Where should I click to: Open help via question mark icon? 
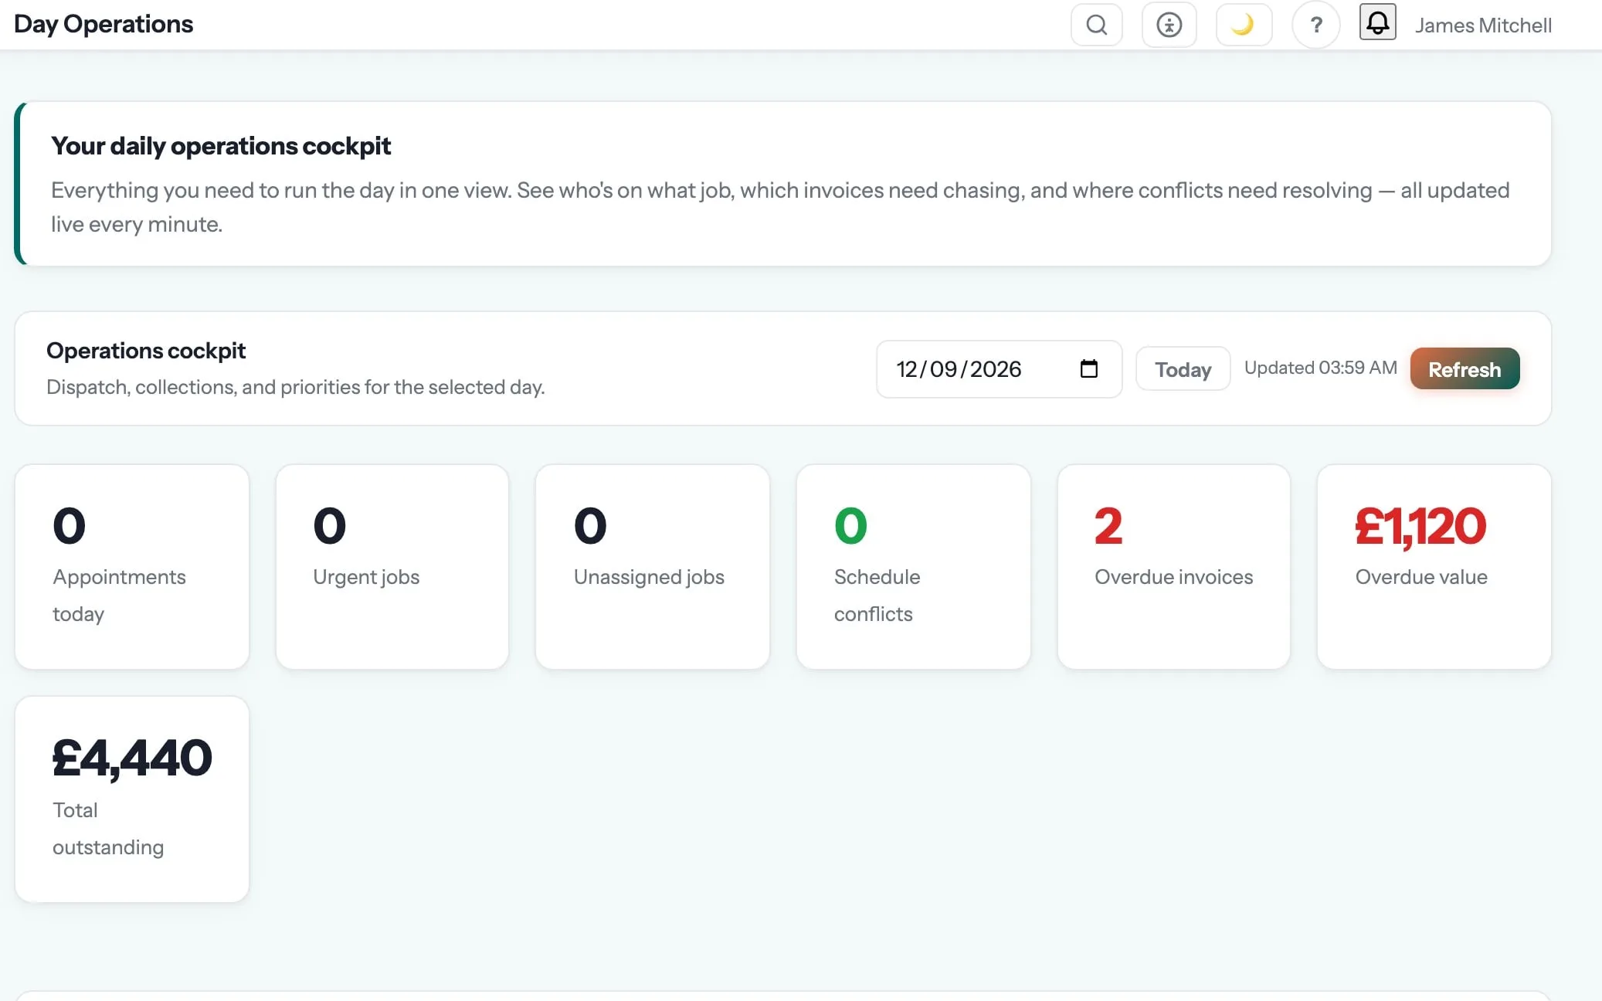coord(1316,25)
